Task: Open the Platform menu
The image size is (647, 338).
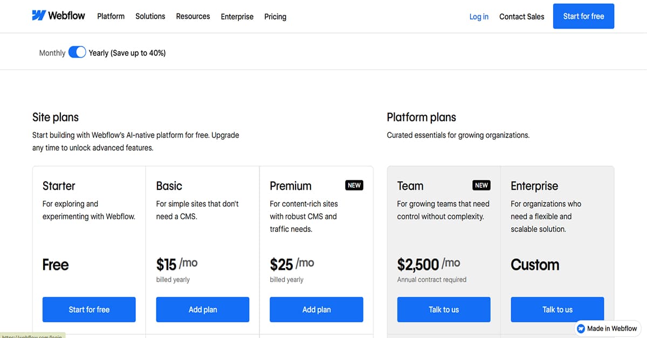Action: click(111, 16)
